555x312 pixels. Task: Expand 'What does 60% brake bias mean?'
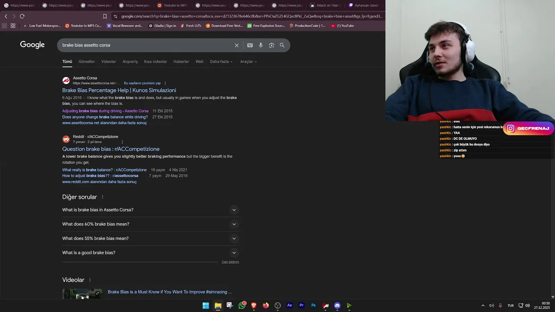point(150,224)
